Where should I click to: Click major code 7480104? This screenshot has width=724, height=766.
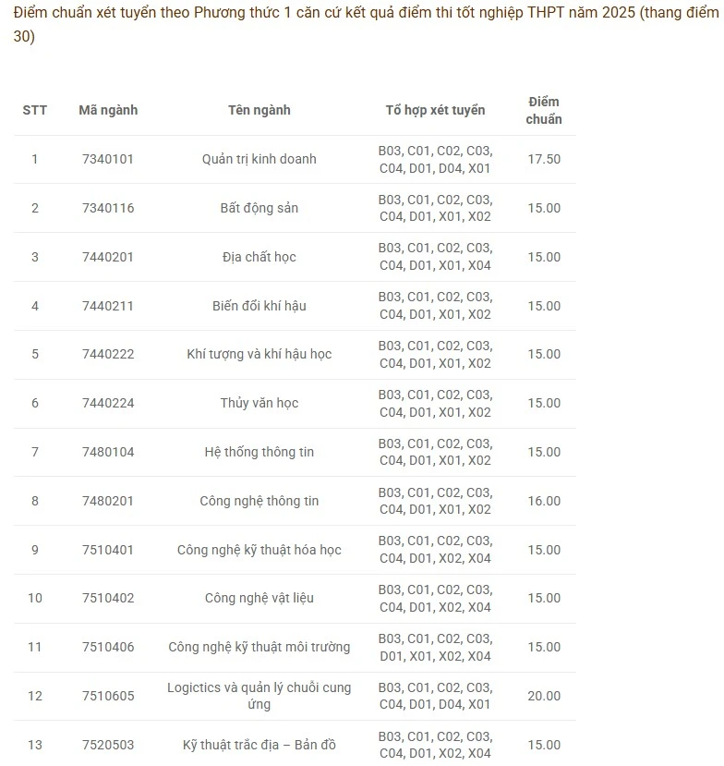[x=108, y=452]
